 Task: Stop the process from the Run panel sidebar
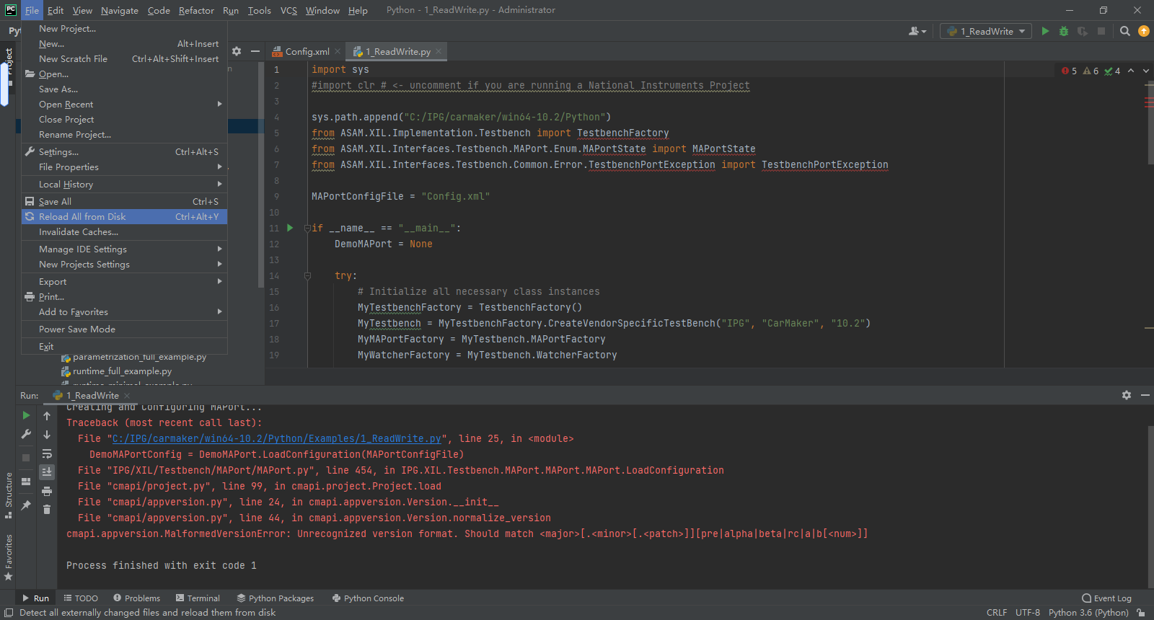click(26, 457)
